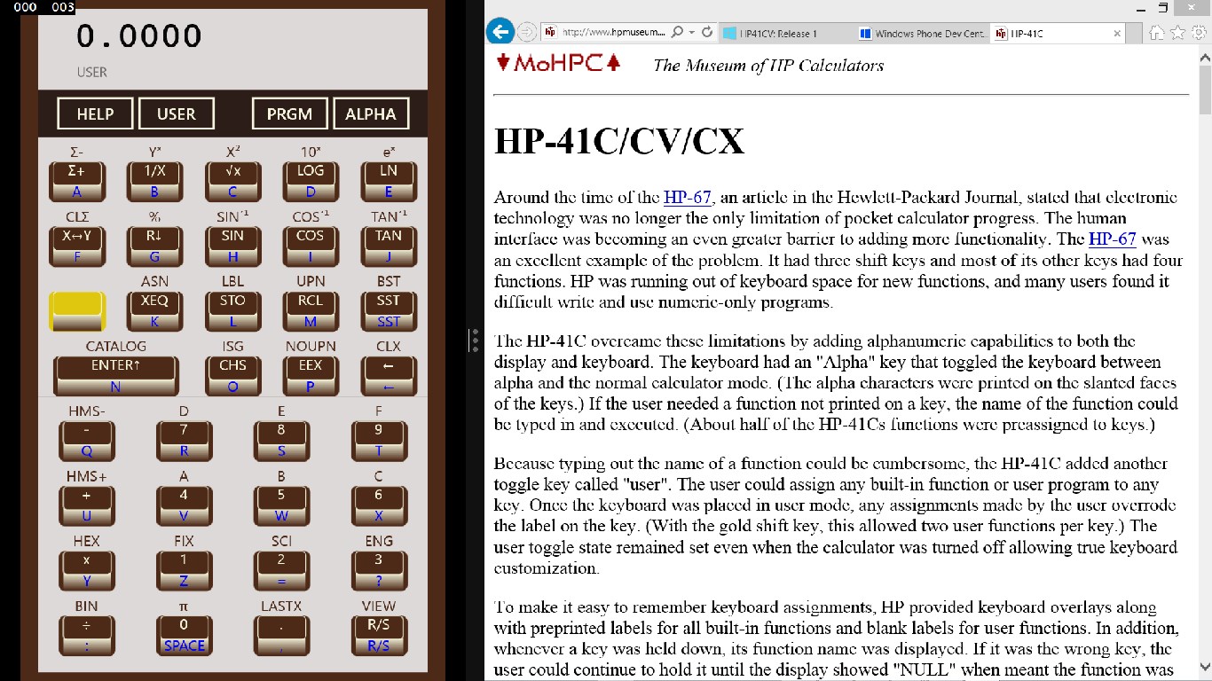Tap the digit 8 key
This screenshot has height=681, width=1212.
click(281, 440)
